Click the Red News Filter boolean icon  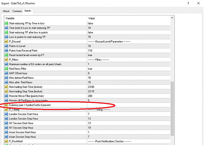(x=6, y=69)
